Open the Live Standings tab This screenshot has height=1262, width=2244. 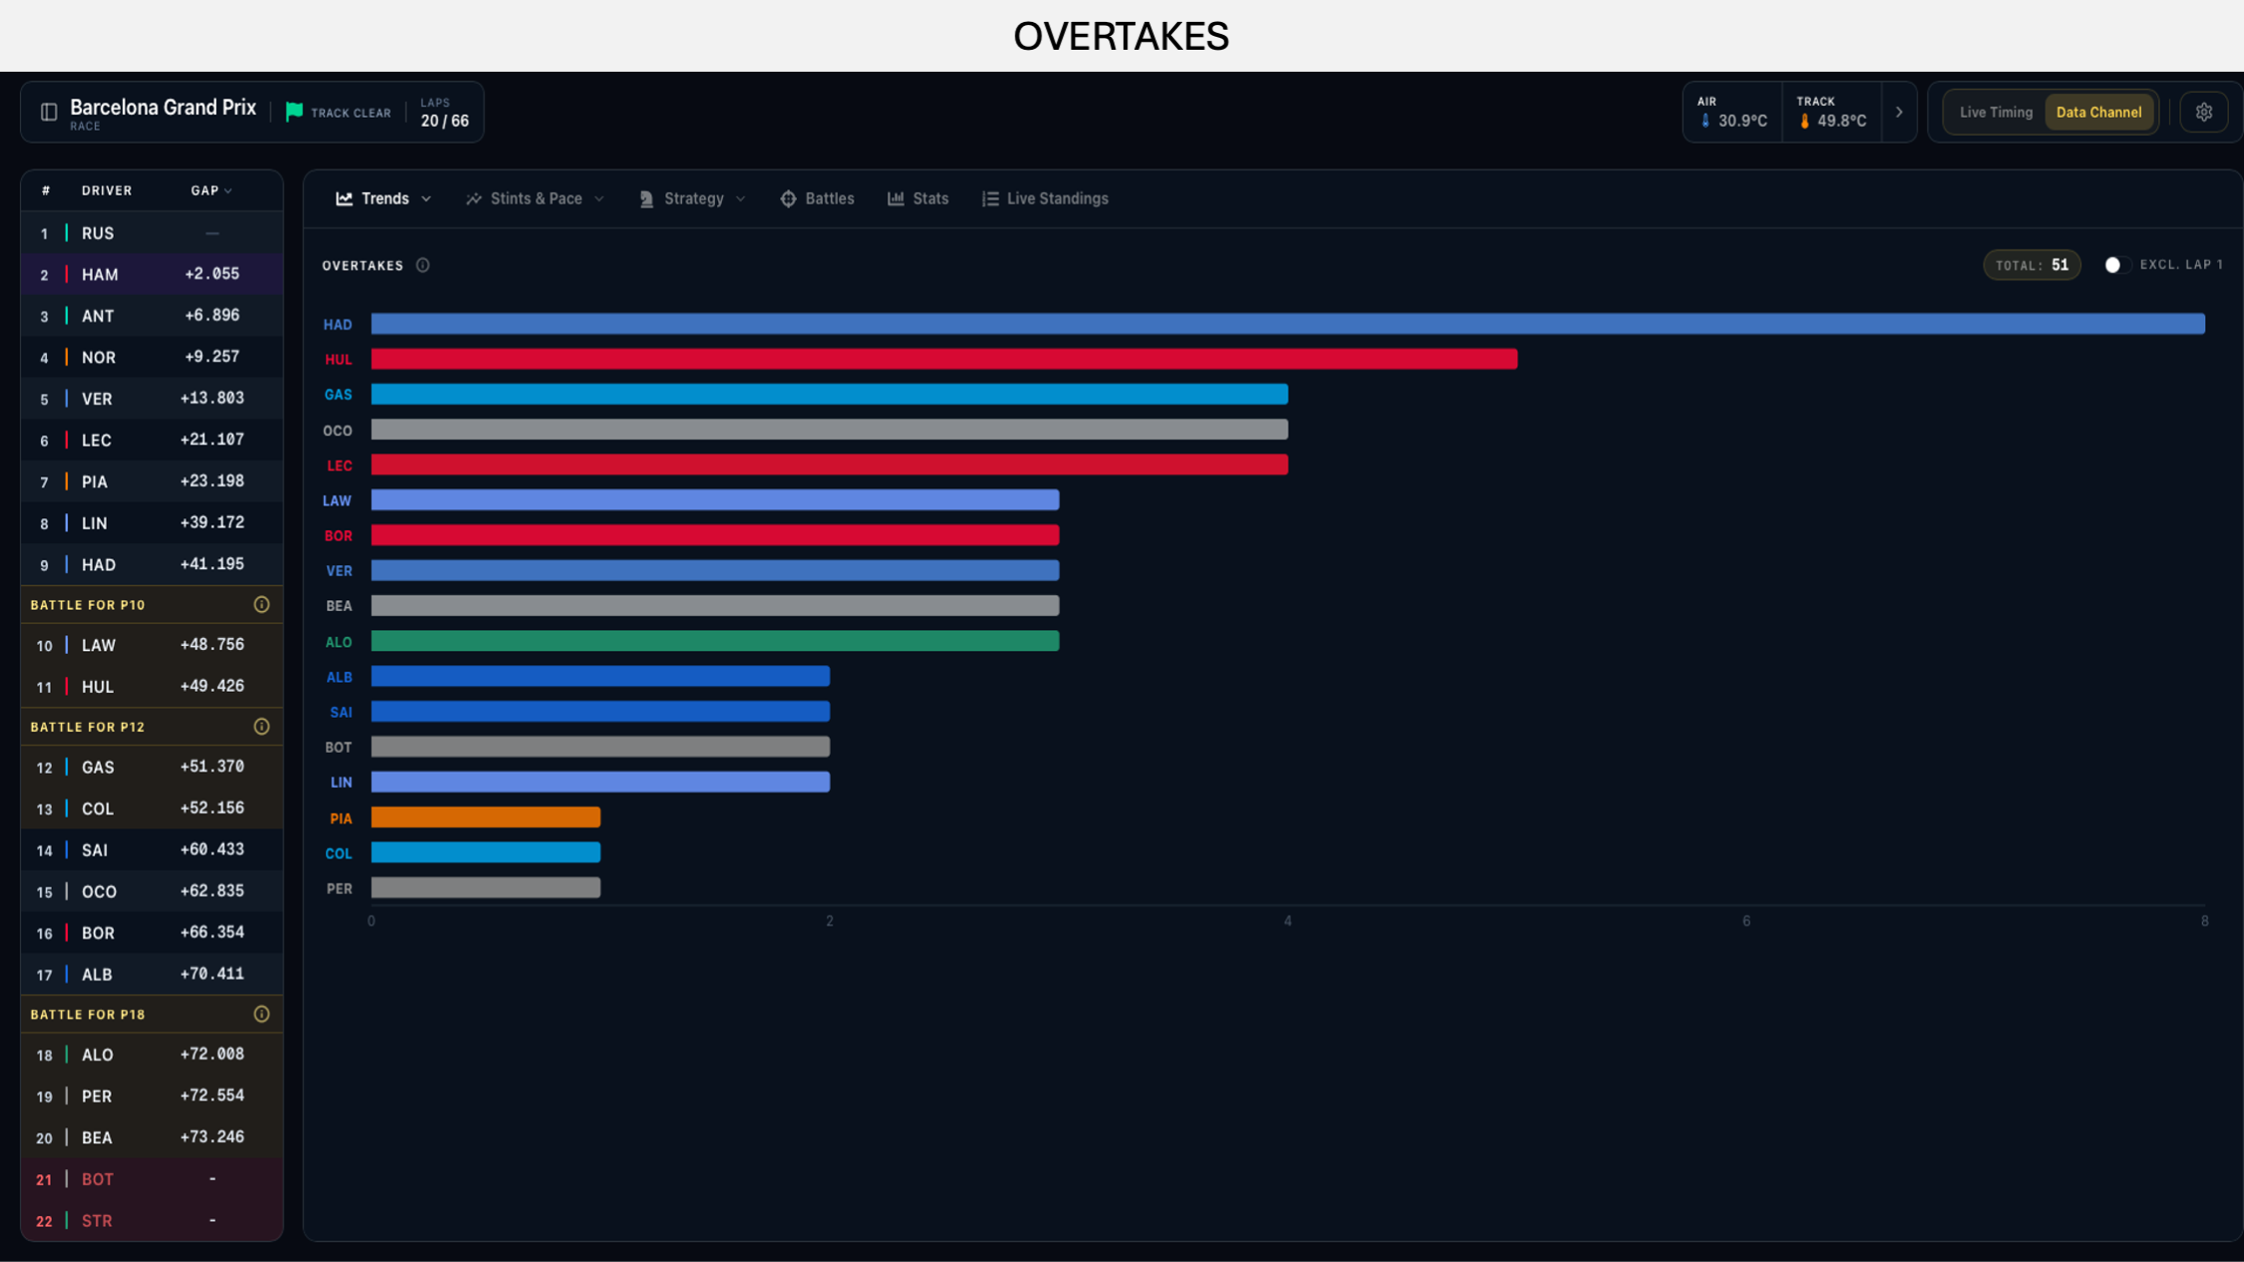[1045, 198]
